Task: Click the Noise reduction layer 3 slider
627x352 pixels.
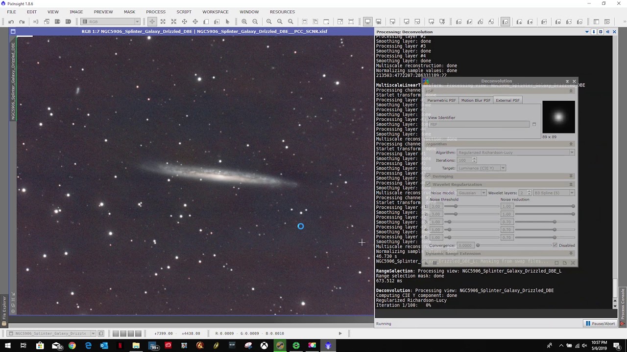Action: click(544, 222)
